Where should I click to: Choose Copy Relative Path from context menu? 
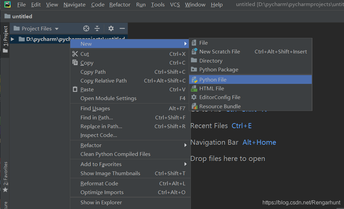click(x=103, y=80)
